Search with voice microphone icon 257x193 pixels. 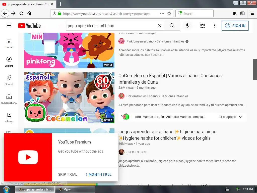point(187,26)
